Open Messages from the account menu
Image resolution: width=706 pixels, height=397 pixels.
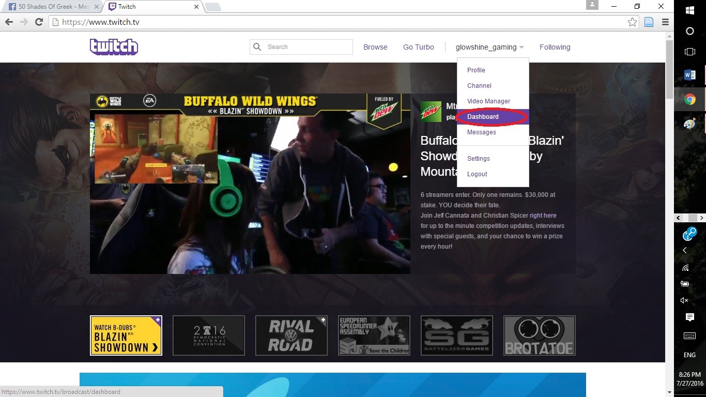pos(482,132)
